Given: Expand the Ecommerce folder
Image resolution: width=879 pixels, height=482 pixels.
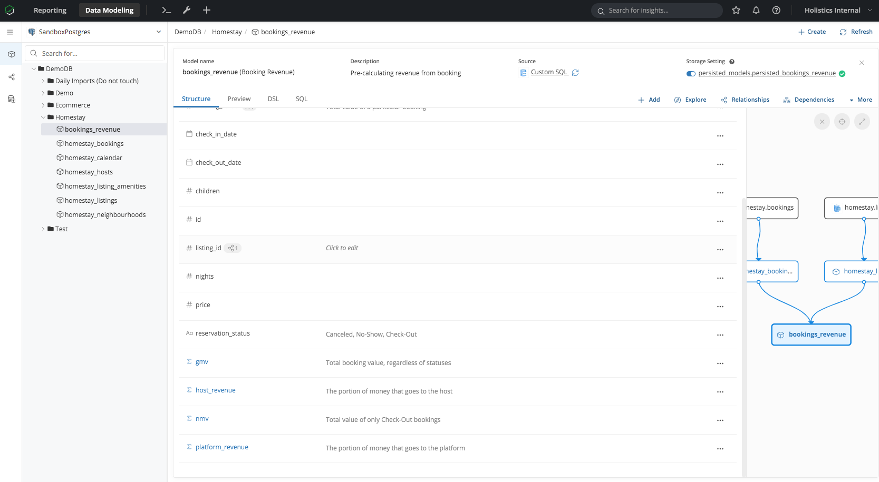Looking at the screenshot, I should [x=43, y=105].
